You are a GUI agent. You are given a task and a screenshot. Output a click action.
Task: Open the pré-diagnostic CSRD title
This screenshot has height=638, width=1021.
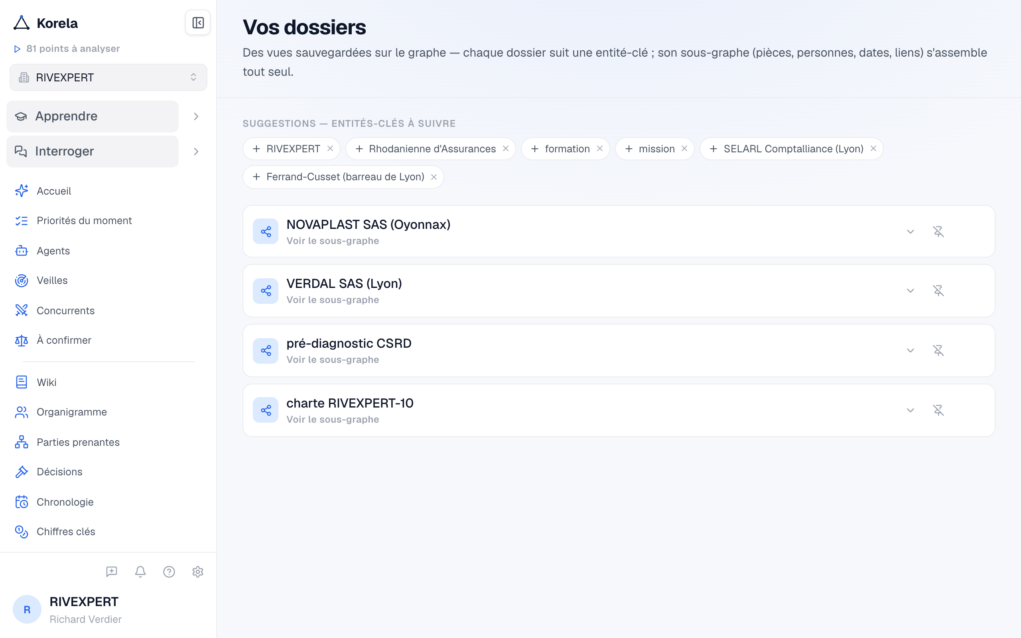coord(349,343)
